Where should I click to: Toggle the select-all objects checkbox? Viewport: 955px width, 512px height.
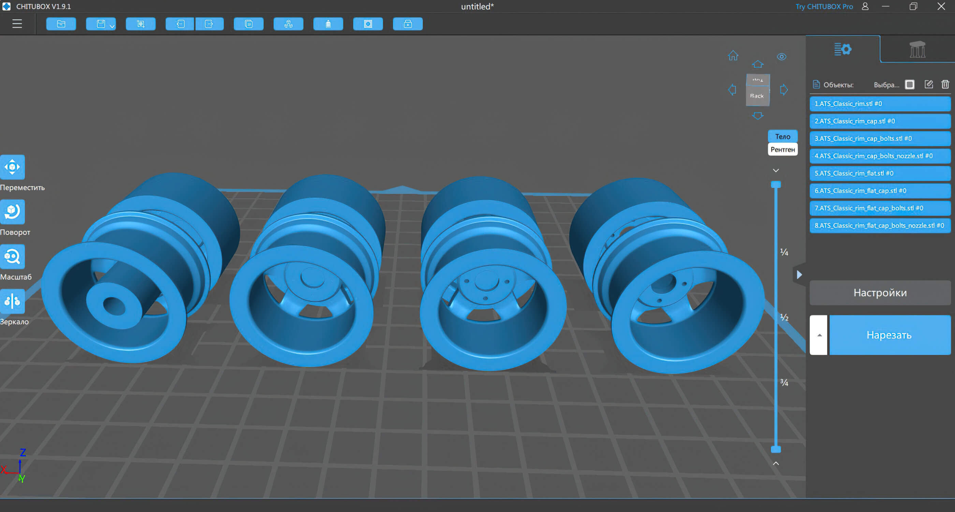pyautogui.click(x=909, y=85)
